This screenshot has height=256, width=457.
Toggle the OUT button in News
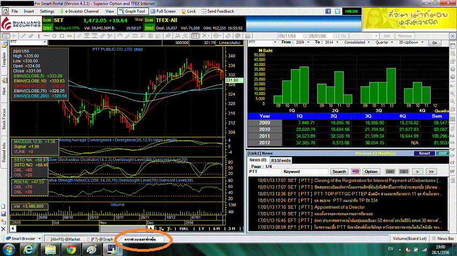tap(442, 153)
